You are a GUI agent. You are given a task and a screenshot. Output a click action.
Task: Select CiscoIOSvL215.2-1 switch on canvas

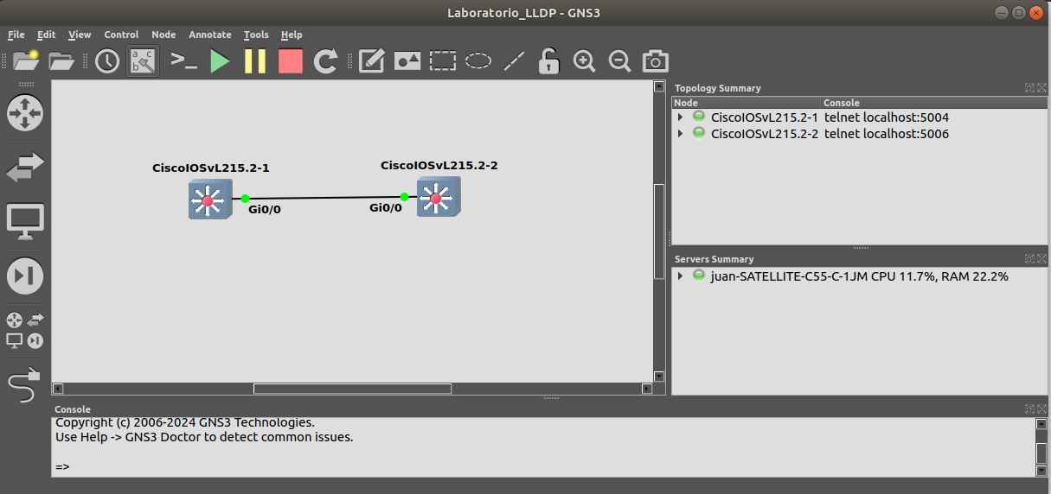[210, 199]
